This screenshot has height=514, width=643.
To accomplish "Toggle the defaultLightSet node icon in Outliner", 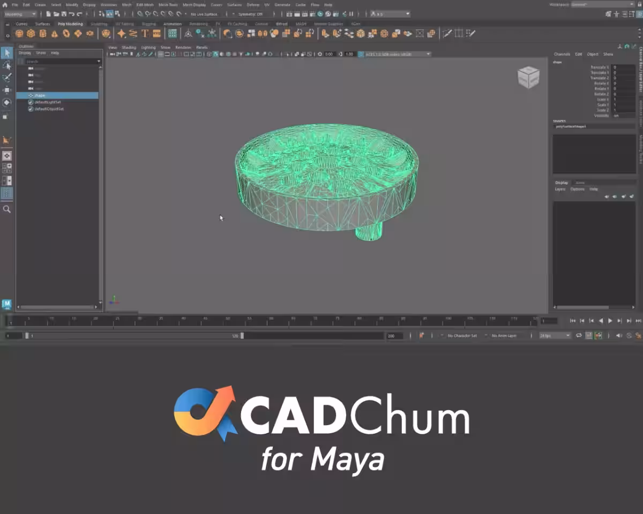I will point(31,102).
